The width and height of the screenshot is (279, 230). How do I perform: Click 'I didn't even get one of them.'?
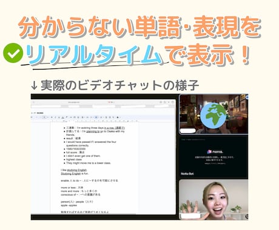tap(83, 156)
